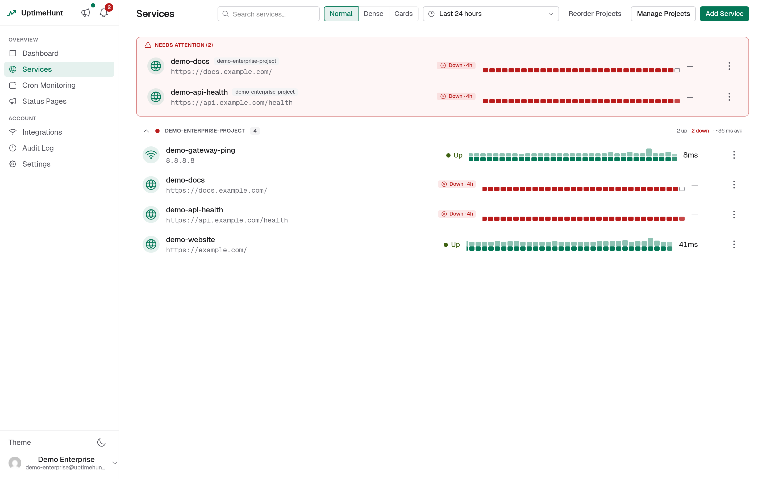This screenshot has width=766, height=479.
Task: Click demo-enterprise@uptimehun... email text
Action: tap(65, 467)
